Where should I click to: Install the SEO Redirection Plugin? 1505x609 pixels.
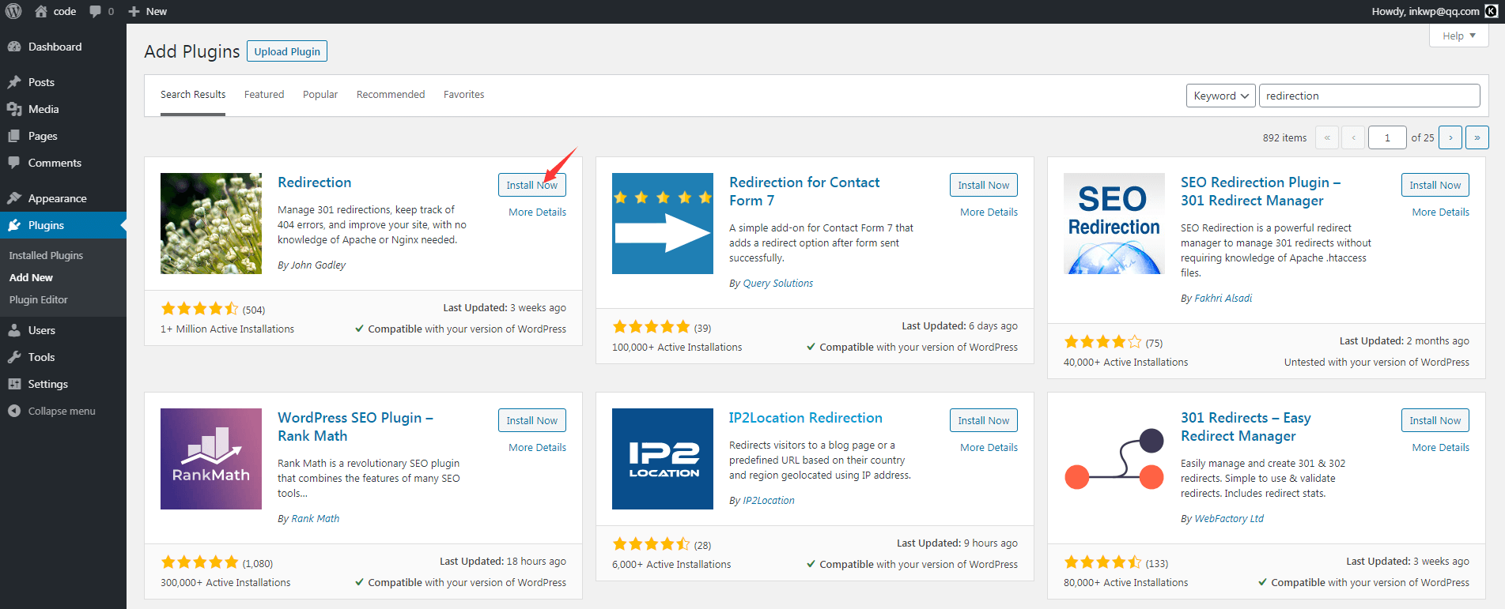tap(1435, 185)
